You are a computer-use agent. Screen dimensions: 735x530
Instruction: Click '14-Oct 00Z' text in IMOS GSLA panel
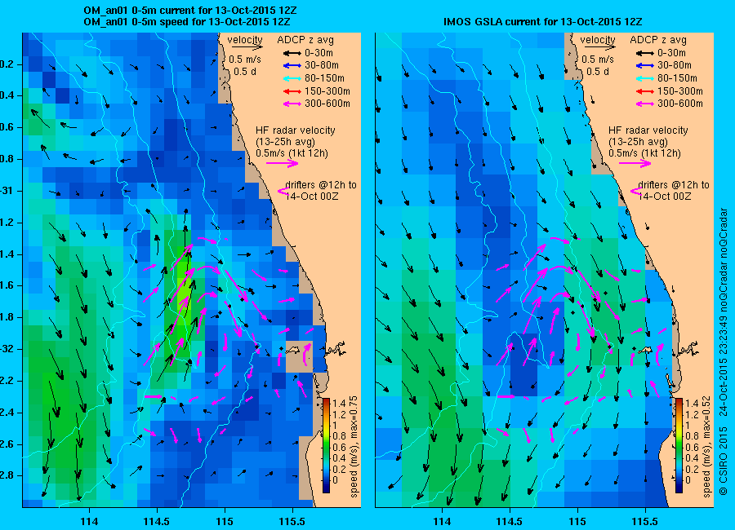[665, 197]
